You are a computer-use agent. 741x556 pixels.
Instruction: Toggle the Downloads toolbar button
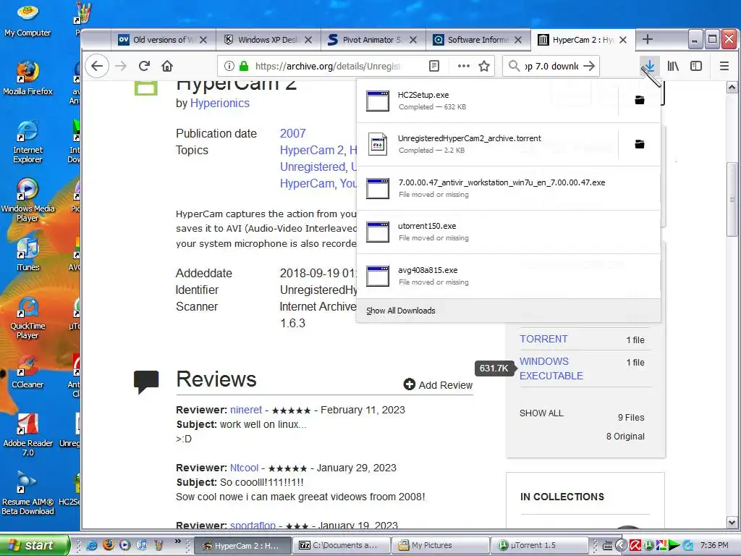click(650, 66)
